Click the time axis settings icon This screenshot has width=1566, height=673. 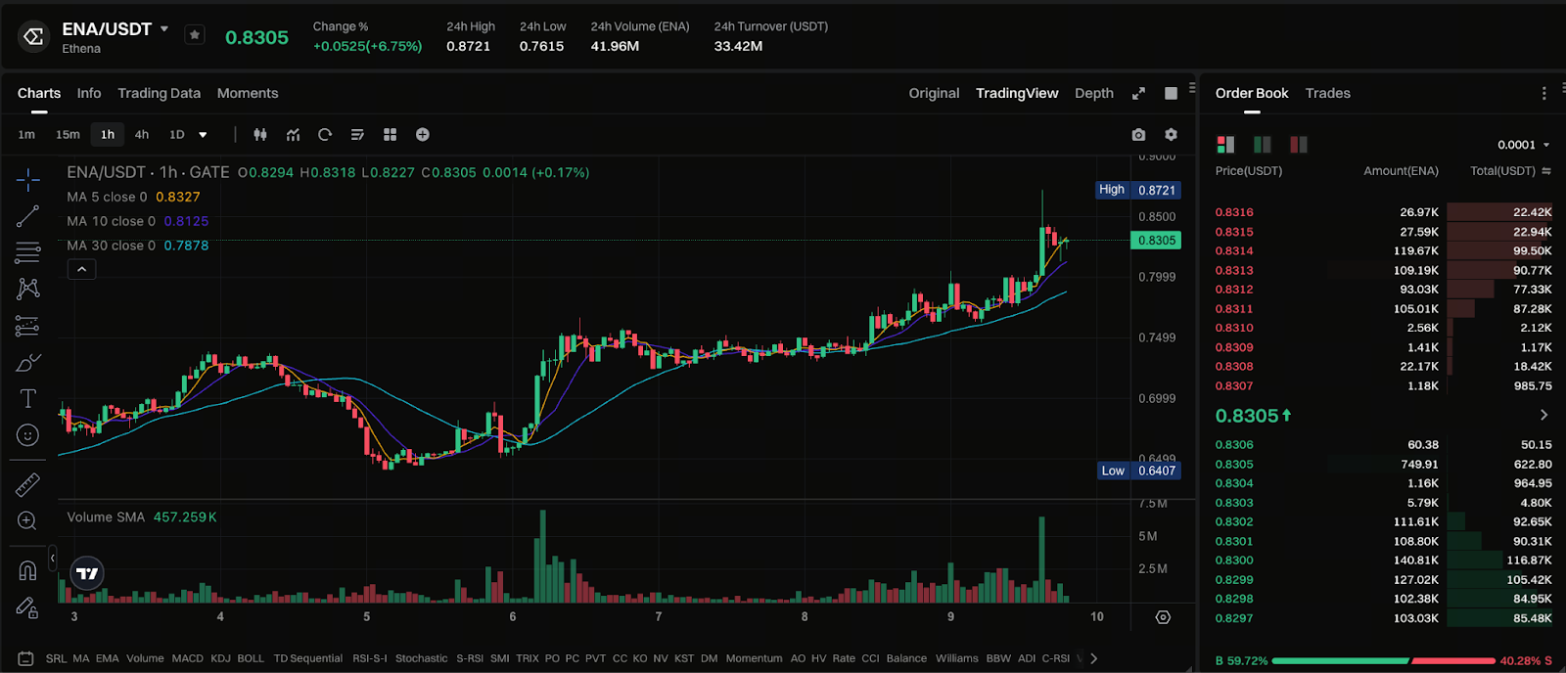[1163, 617]
